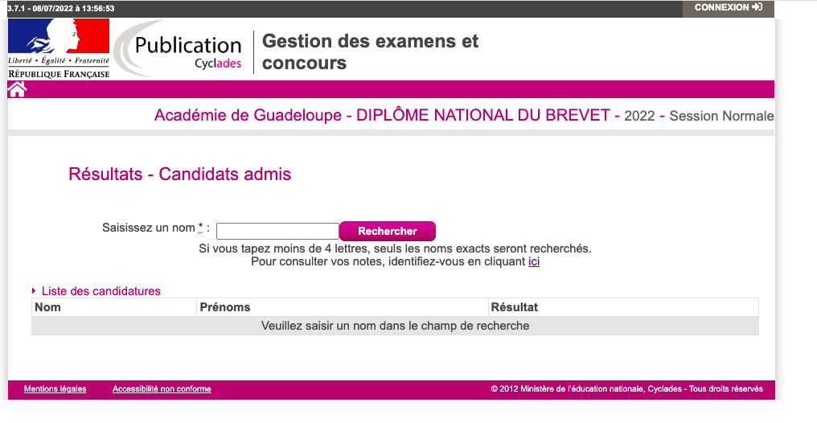
Task: Open the Accessibilité non conforme link
Action: click(162, 389)
